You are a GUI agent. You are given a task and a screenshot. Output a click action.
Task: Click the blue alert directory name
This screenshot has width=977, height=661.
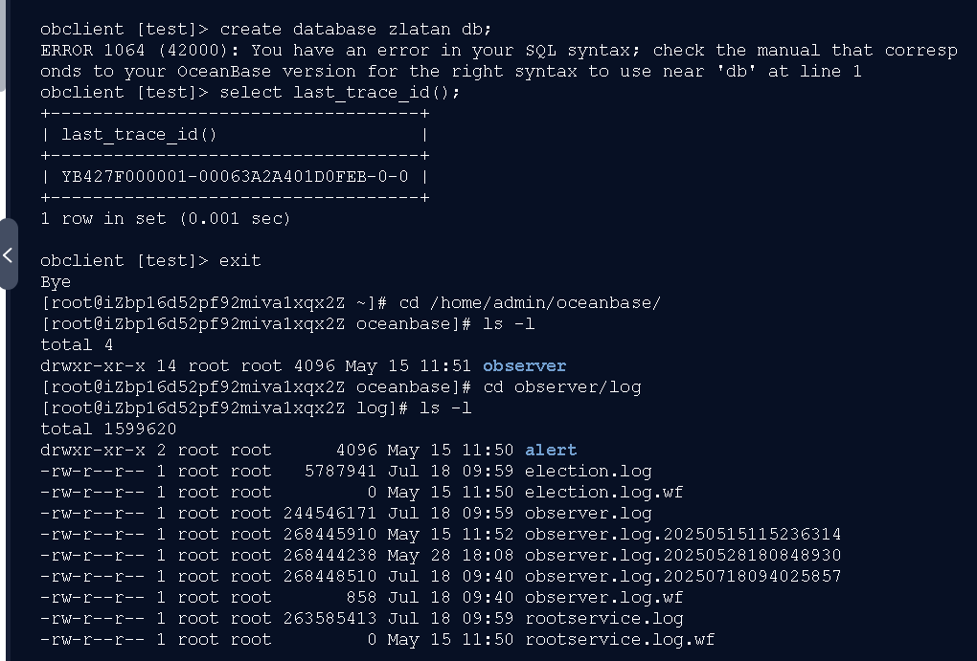551,450
